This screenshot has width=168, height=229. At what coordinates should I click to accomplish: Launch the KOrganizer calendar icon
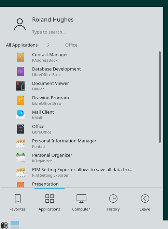(20, 158)
